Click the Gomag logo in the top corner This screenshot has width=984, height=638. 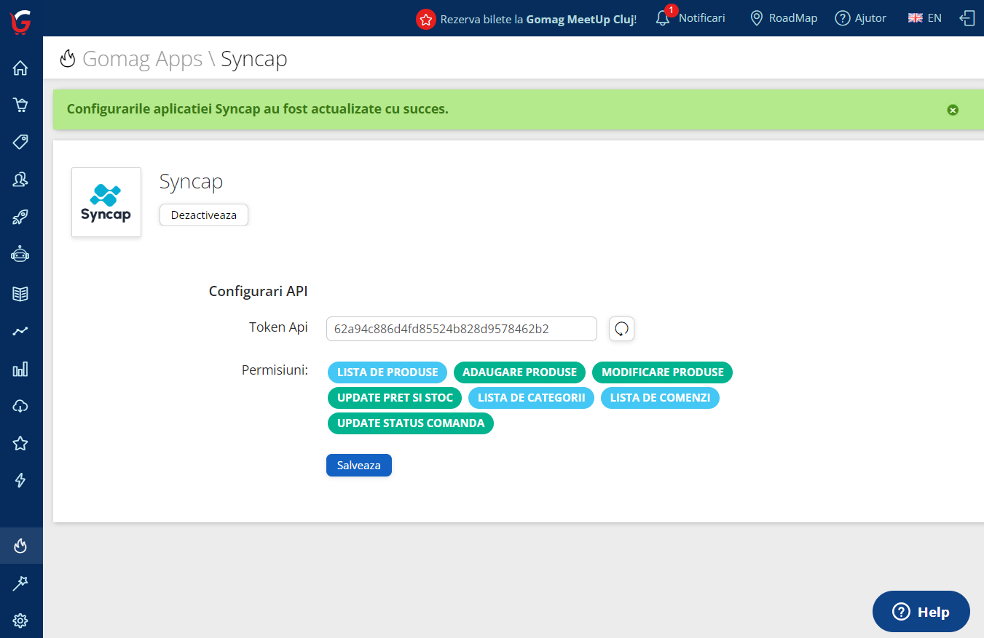point(20,22)
